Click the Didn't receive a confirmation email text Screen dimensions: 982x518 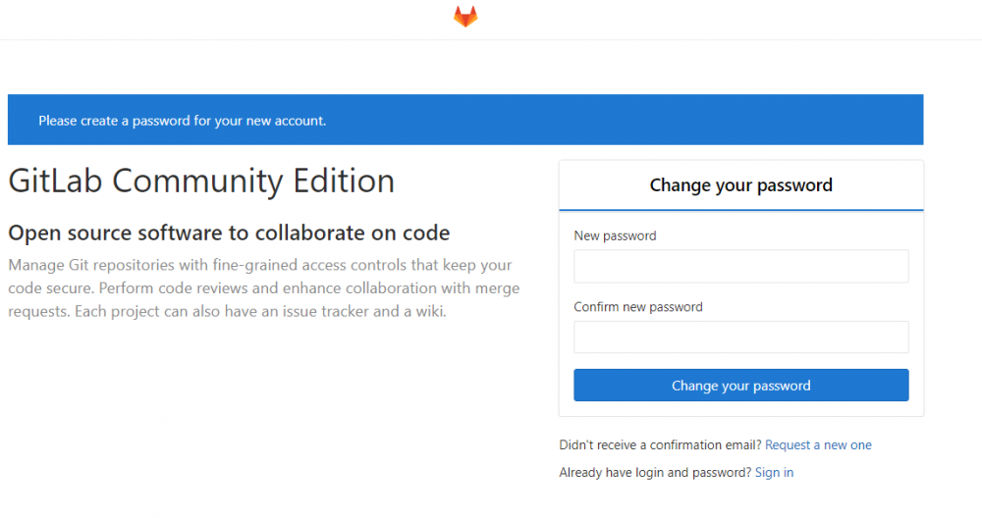pos(660,445)
